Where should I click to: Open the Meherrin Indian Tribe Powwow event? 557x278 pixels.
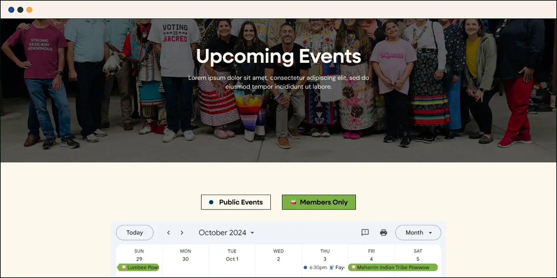393,267
